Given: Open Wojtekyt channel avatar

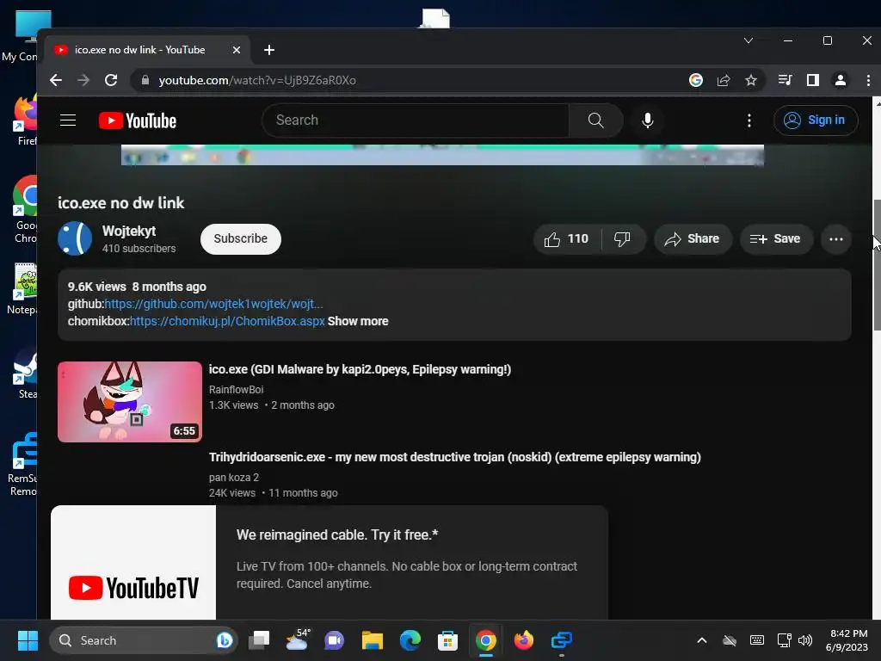Looking at the screenshot, I should (x=75, y=239).
